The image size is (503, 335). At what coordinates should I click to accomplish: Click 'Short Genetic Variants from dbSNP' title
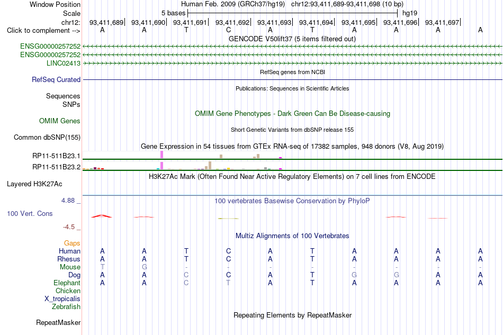[292, 130]
